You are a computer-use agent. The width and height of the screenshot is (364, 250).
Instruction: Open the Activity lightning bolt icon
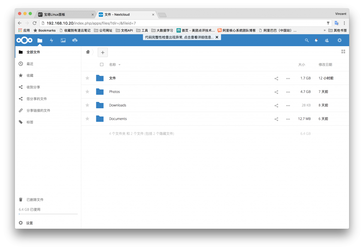click(x=52, y=40)
